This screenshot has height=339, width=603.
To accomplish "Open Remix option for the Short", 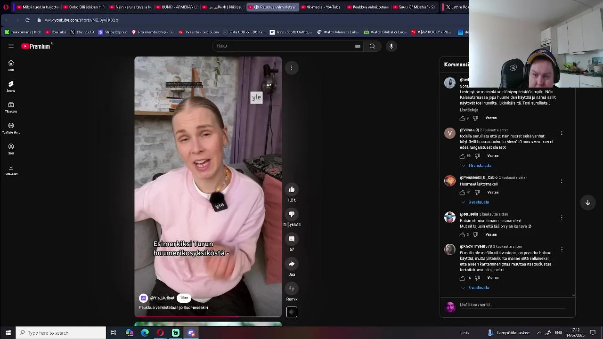I will (x=292, y=289).
